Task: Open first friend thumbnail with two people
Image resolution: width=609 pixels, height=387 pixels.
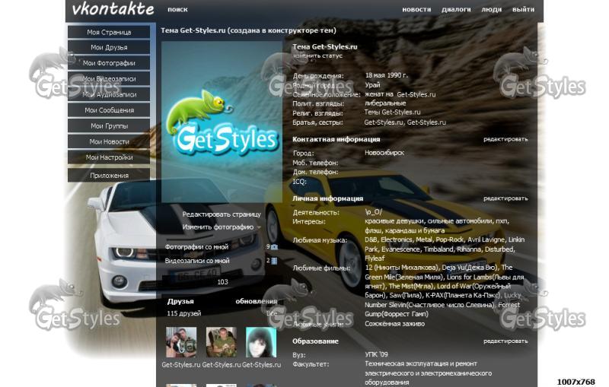Action: 181,342
